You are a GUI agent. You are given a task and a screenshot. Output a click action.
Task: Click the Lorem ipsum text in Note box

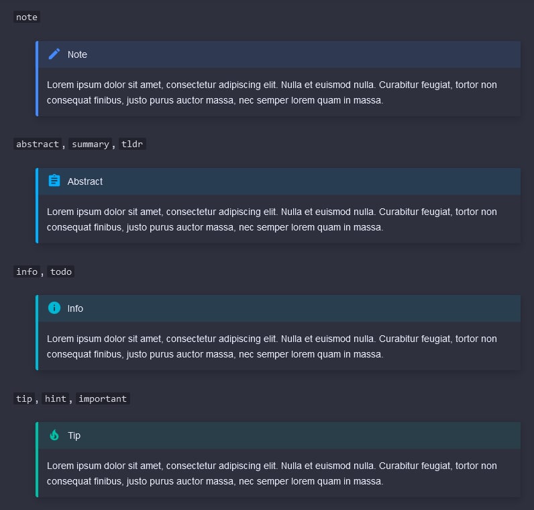coord(272,93)
